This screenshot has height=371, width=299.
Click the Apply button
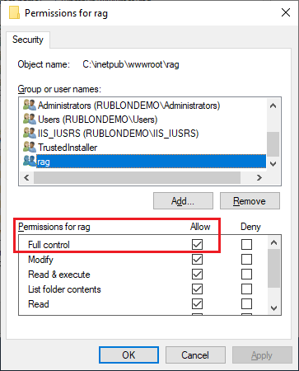(x=262, y=355)
